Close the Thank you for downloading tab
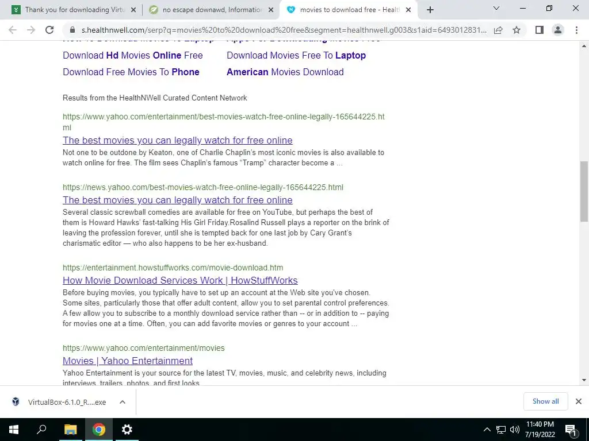Image resolution: width=589 pixels, height=441 pixels. coord(133,10)
